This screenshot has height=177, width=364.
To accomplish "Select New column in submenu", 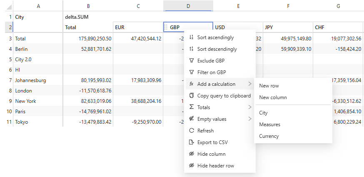I will point(293,97).
